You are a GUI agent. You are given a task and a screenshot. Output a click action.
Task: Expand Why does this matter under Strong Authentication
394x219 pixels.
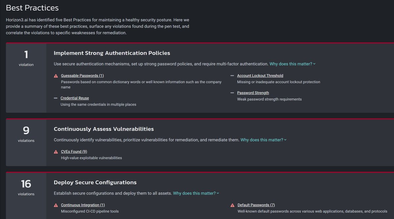[293, 64]
